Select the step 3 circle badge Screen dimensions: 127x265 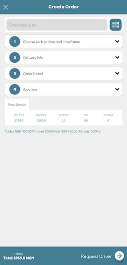(15, 73)
